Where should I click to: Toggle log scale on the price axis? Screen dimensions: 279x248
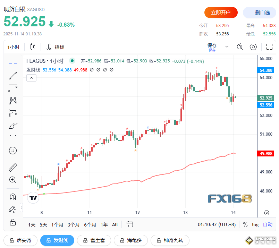(x=255, y=224)
